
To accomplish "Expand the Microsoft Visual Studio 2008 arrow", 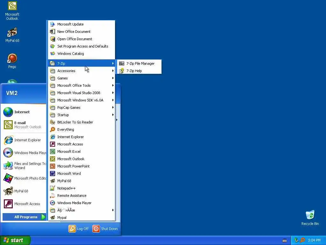I will 113,93.
